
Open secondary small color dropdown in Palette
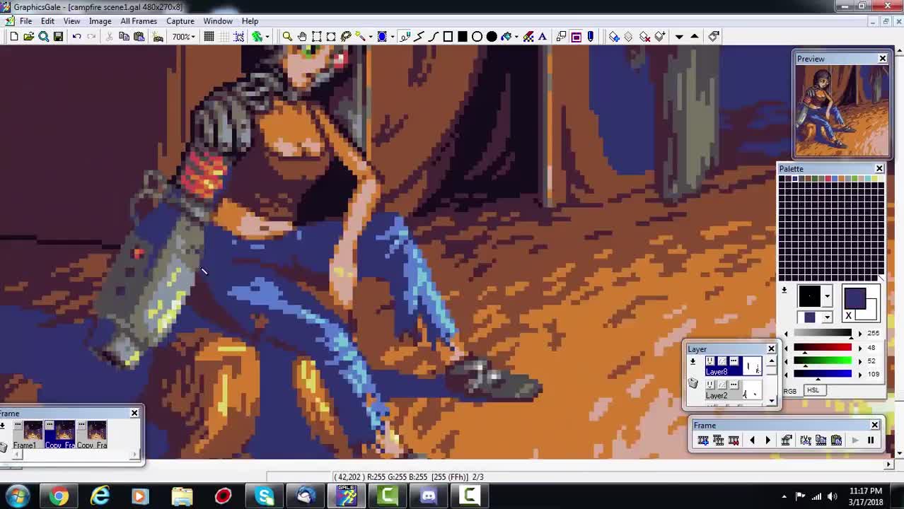[x=827, y=317]
